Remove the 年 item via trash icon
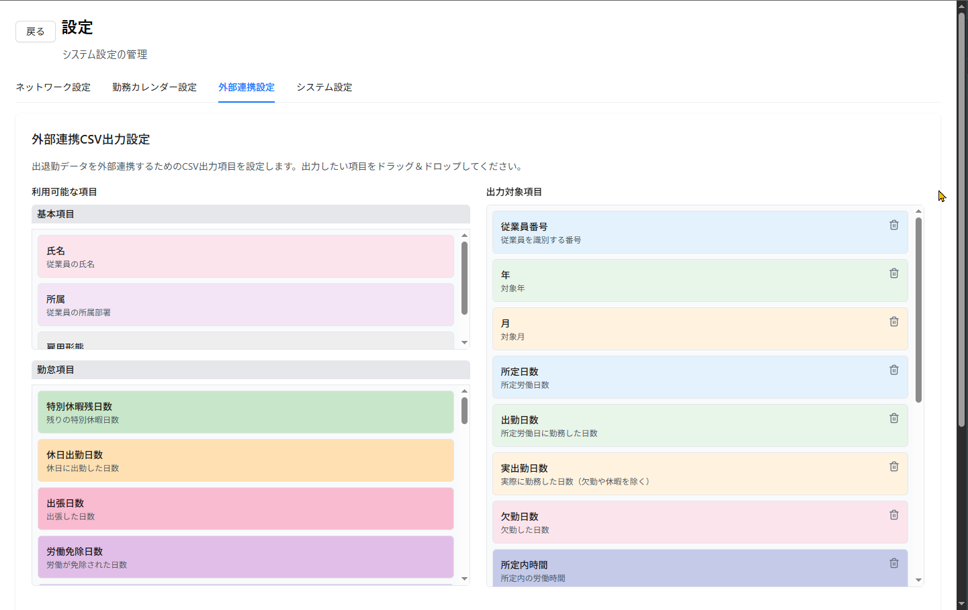Image resolution: width=968 pixels, height=610 pixels. 893,273
